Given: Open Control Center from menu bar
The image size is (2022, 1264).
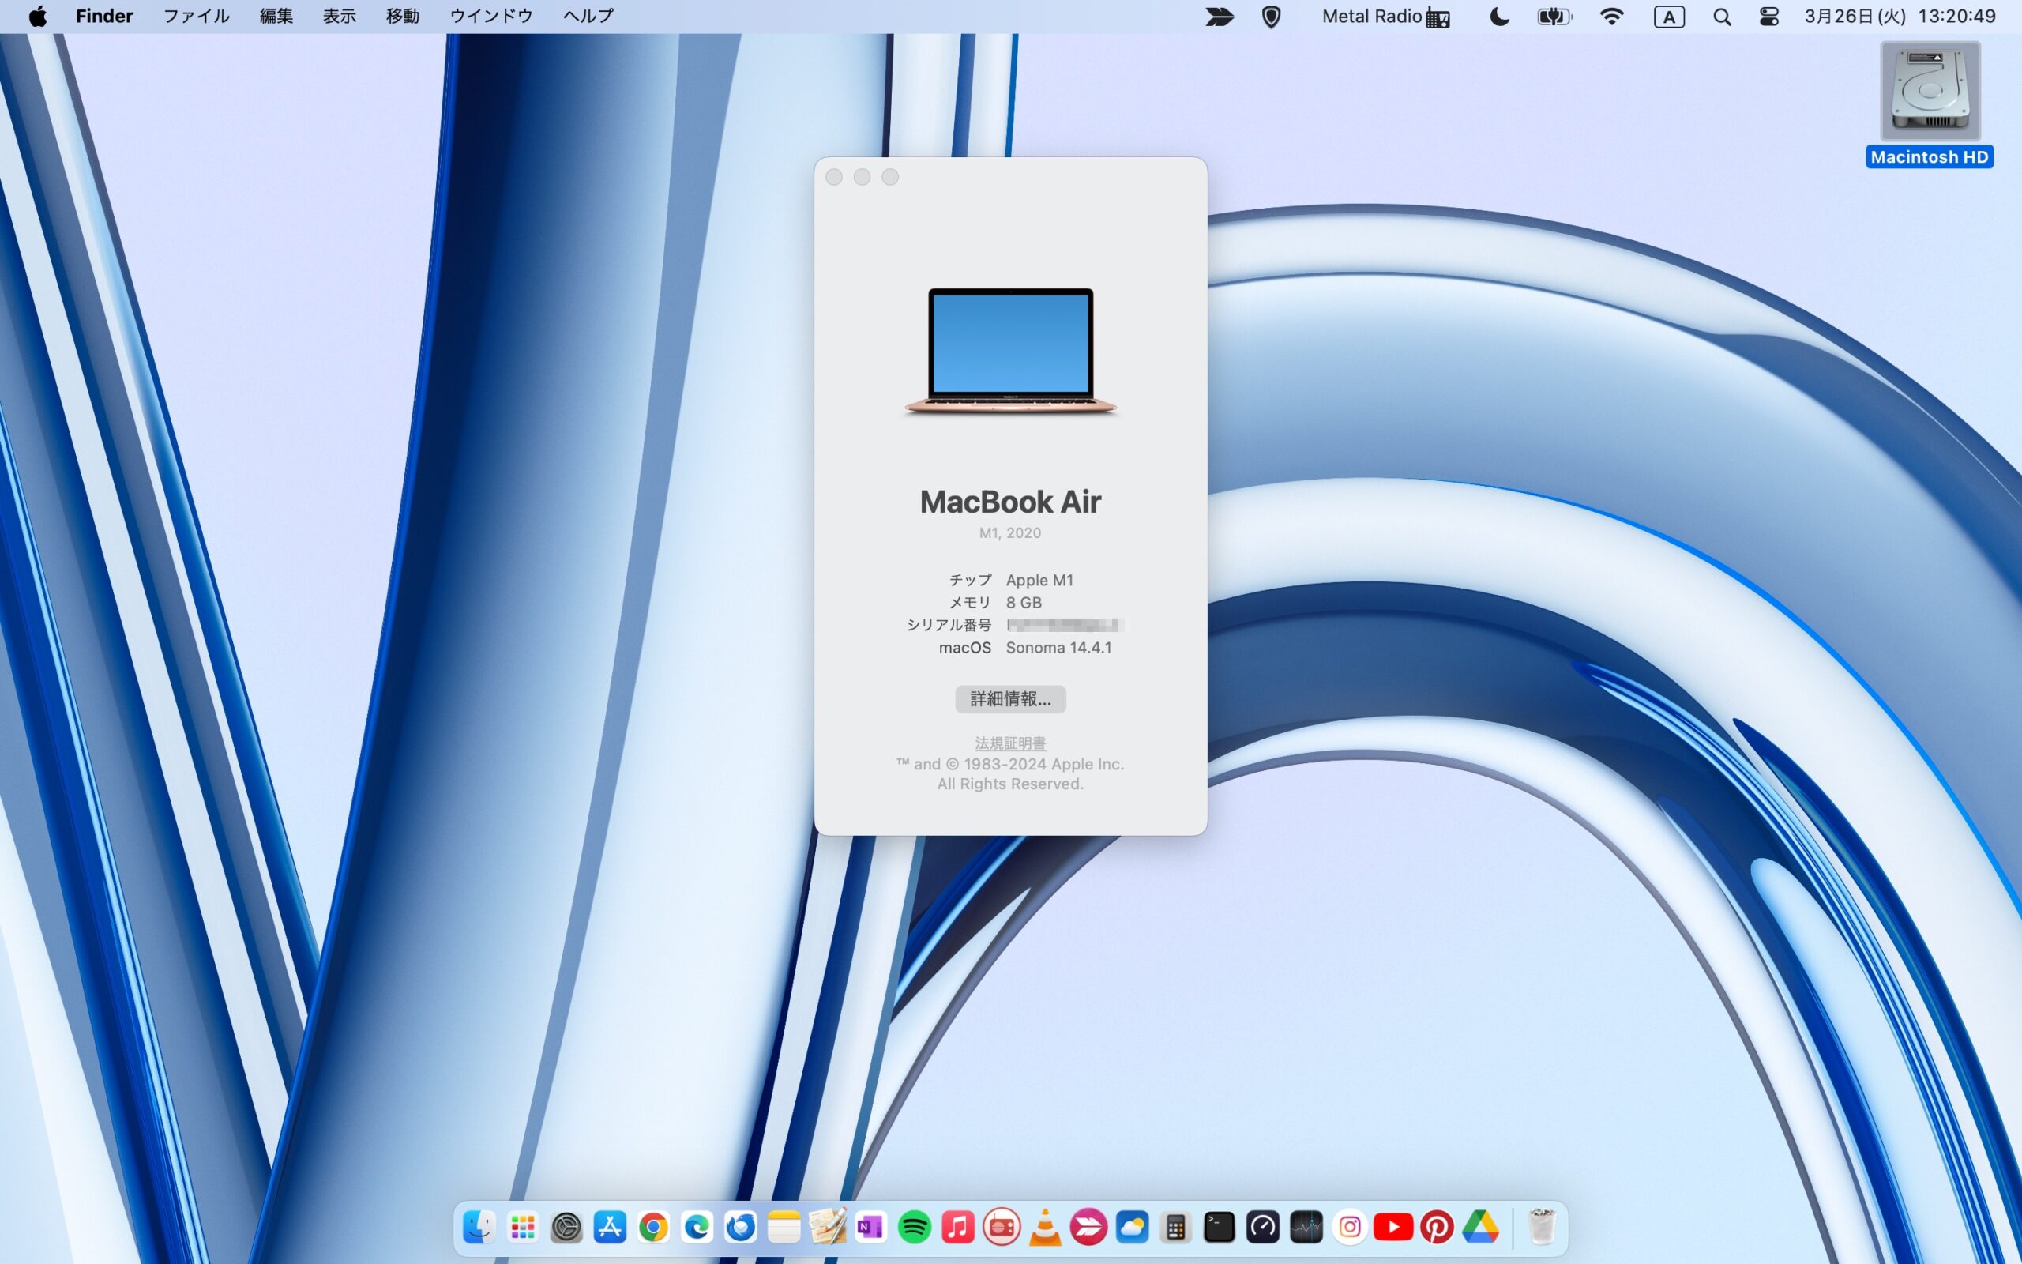Looking at the screenshot, I should 1768,17.
